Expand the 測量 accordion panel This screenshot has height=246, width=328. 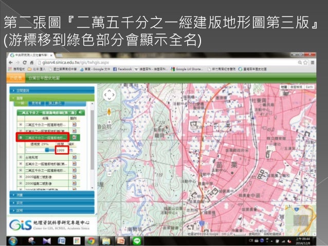click(x=52, y=195)
